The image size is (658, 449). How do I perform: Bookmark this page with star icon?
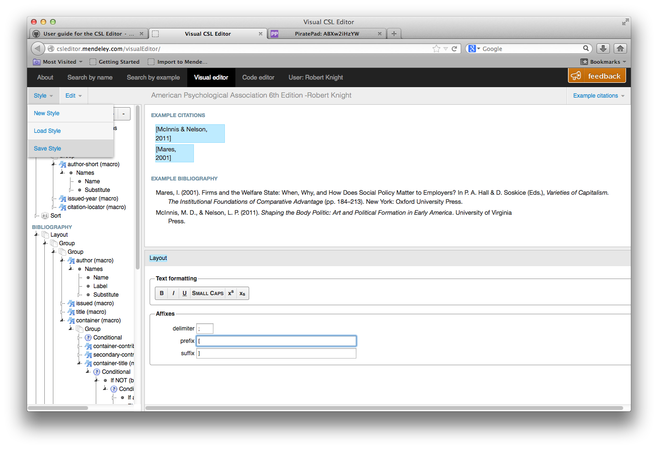pyautogui.click(x=436, y=49)
